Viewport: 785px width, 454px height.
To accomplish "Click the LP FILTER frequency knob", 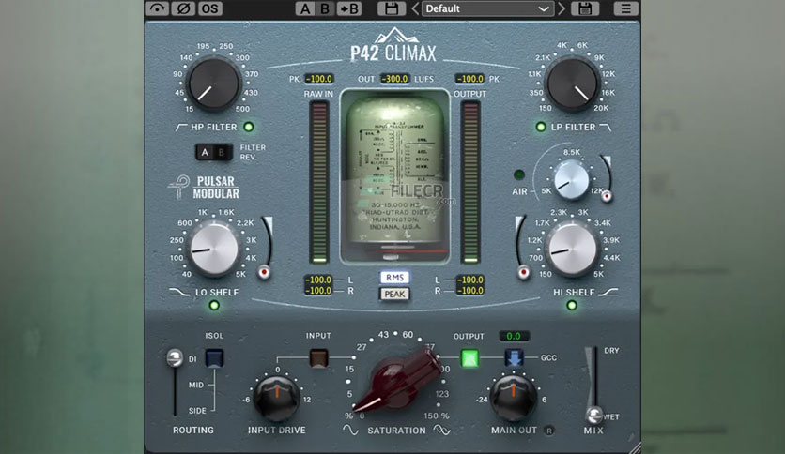I will click(x=572, y=83).
